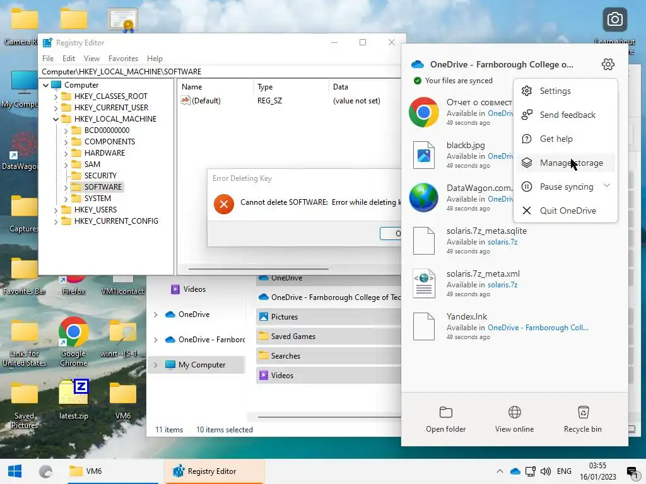The image size is (646, 484).
Task: Expand HKEY_USERS key
Action: point(56,210)
